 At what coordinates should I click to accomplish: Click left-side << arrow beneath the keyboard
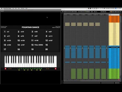9,69
